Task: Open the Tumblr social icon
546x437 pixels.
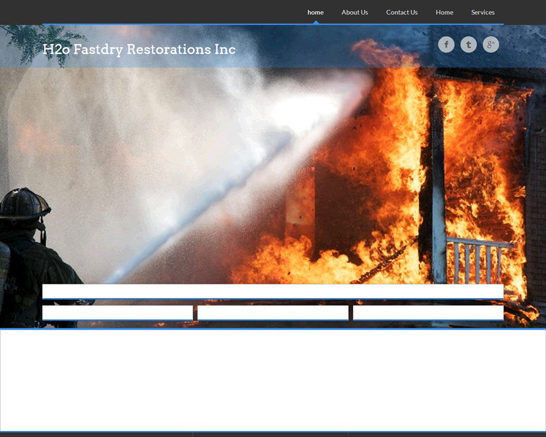Action: coord(468,45)
